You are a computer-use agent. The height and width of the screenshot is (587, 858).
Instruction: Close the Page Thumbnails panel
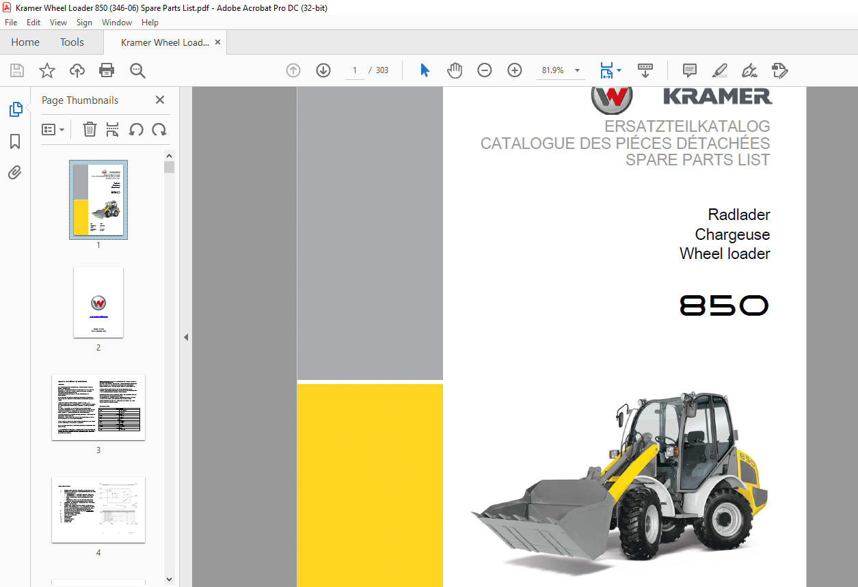160,100
